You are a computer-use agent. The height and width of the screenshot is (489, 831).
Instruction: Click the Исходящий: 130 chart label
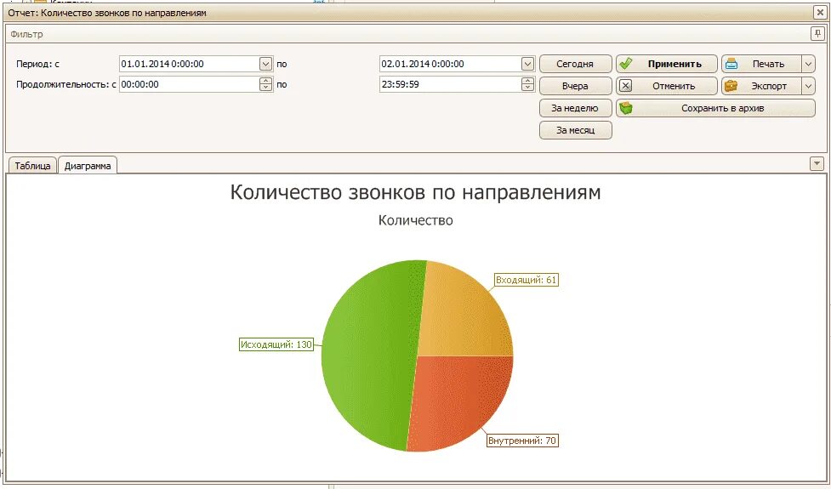click(x=276, y=344)
